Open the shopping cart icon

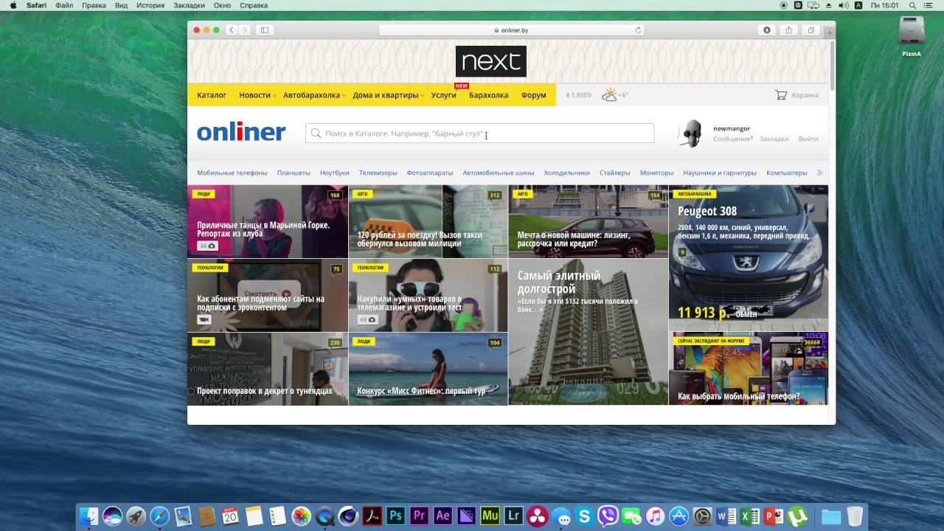(x=781, y=95)
